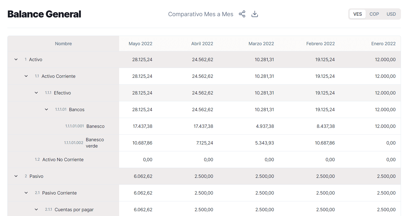Viewport: 404px width, 216px height.
Task: Click the Abril 2022 column header
Action: pos(202,44)
